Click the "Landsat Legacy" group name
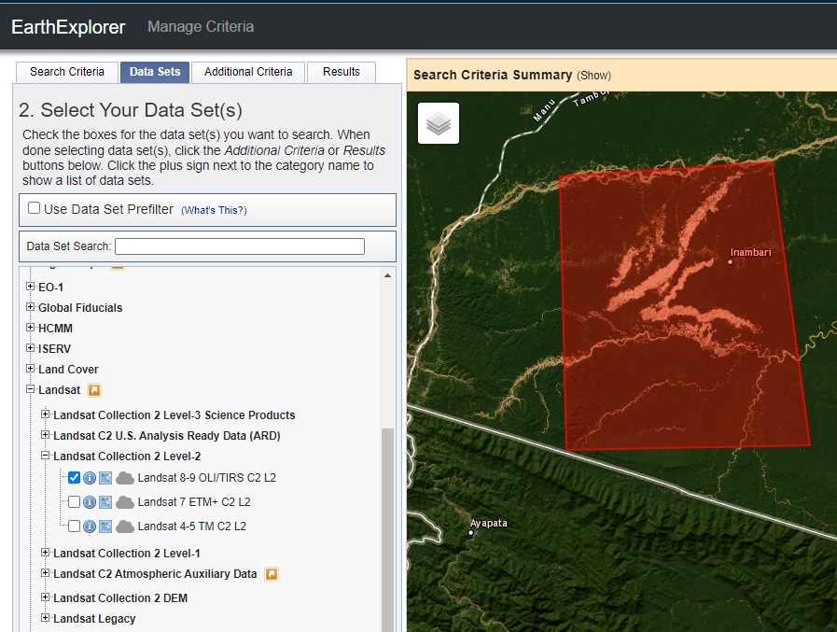 (x=94, y=619)
